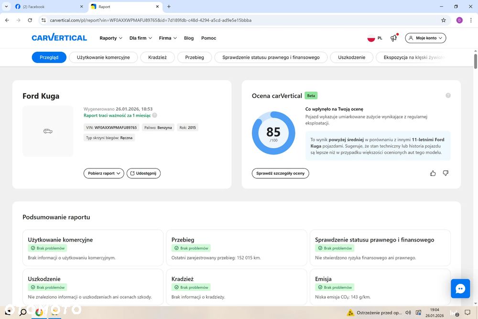Screen dimensions: 478x319
Task: Click the thumbs down rating icon
Action: [445, 173]
